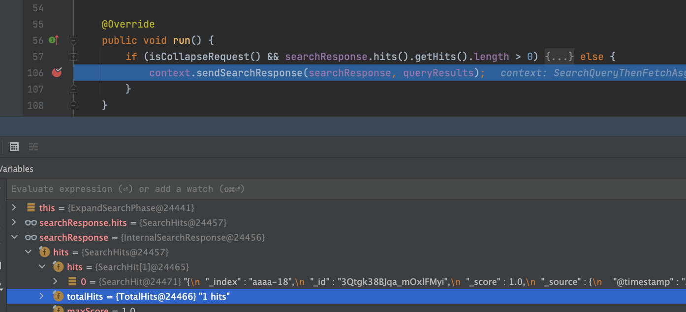This screenshot has height=312, width=686.
Task: Click the threads layout icon beside table icon
Action: (x=33, y=147)
